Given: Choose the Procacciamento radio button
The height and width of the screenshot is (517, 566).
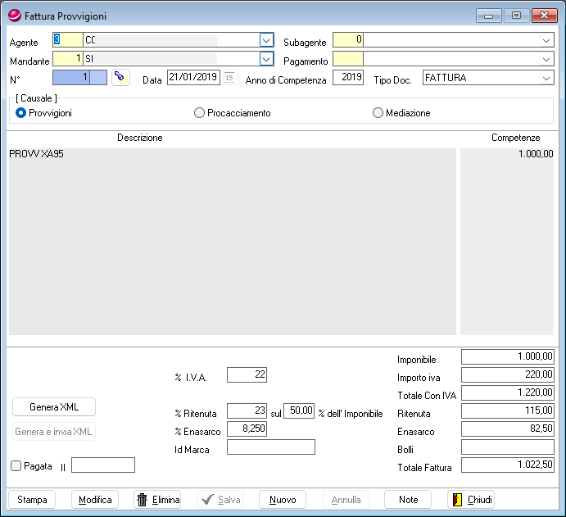Looking at the screenshot, I should 199,113.
